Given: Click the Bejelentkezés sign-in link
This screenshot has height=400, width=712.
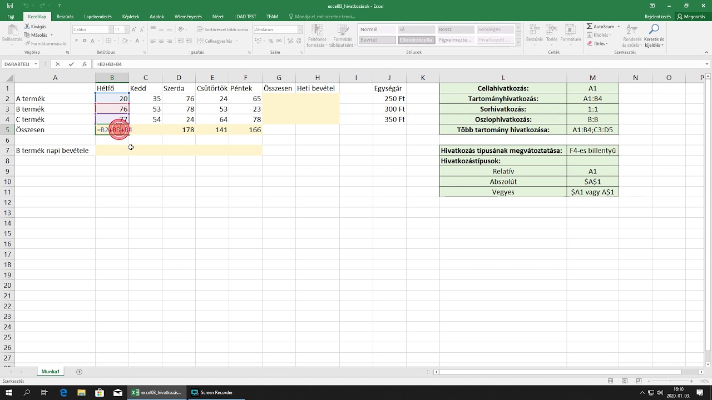Looking at the screenshot, I should 657,17.
